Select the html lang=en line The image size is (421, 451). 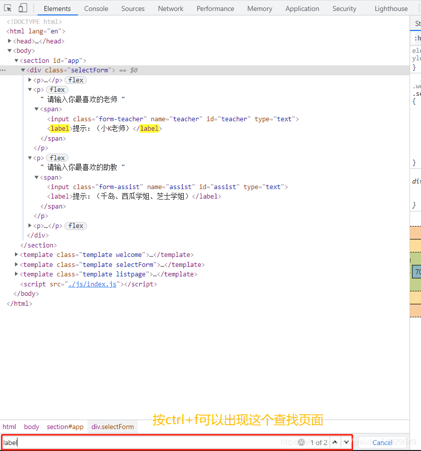coord(35,31)
